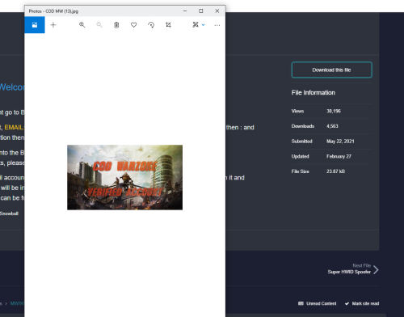Screen dimensions: 404x317
Task: Rotate the image with the rotate icon
Action: click(151, 25)
